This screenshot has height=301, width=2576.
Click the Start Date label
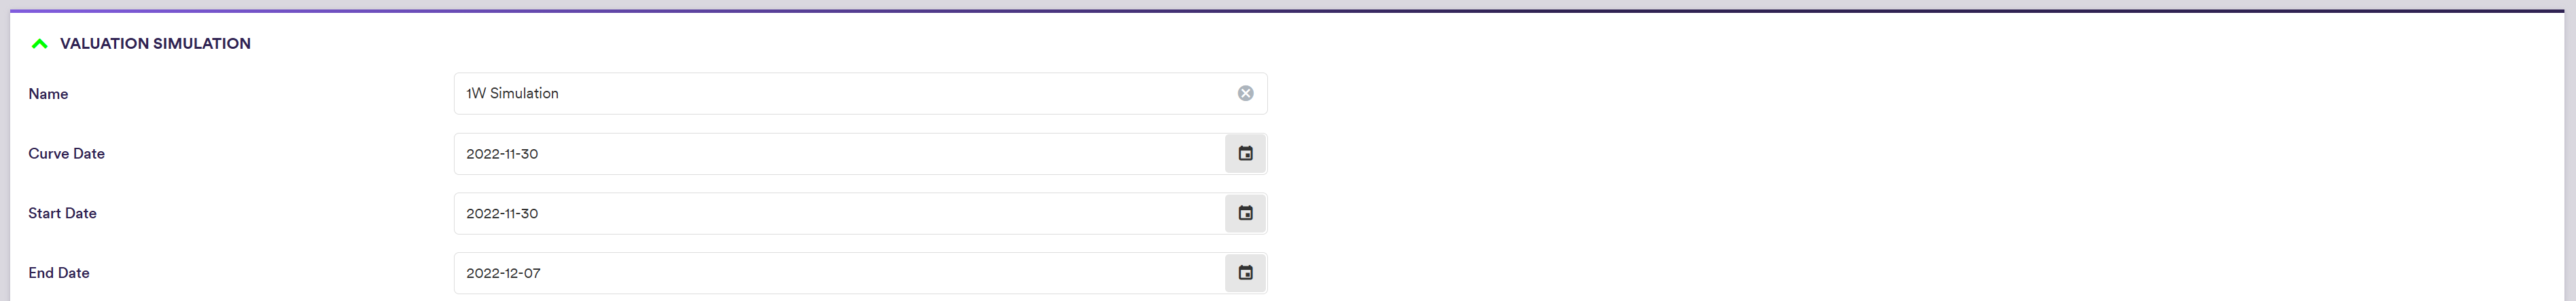tap(62, 214)
